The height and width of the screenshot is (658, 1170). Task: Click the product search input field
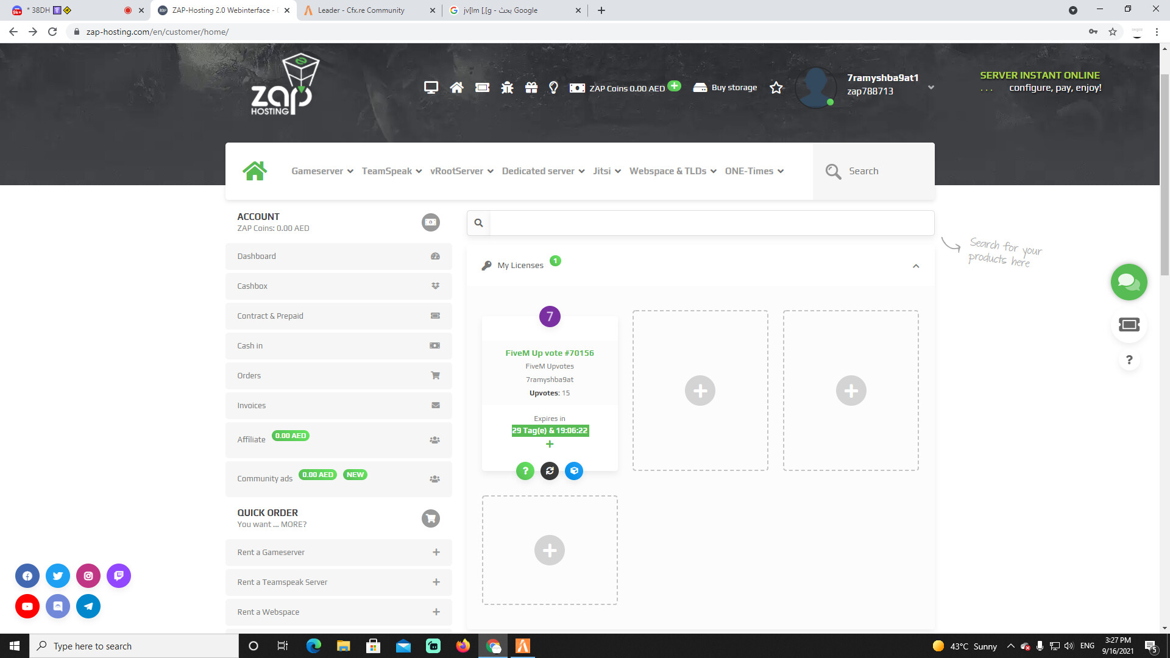(x=701, y=222)
